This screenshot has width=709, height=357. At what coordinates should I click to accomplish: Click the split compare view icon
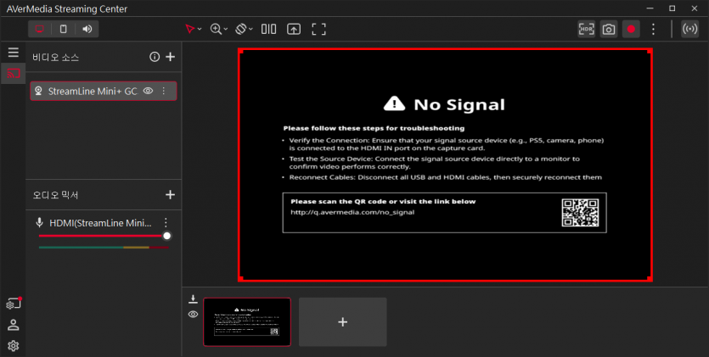268,30
